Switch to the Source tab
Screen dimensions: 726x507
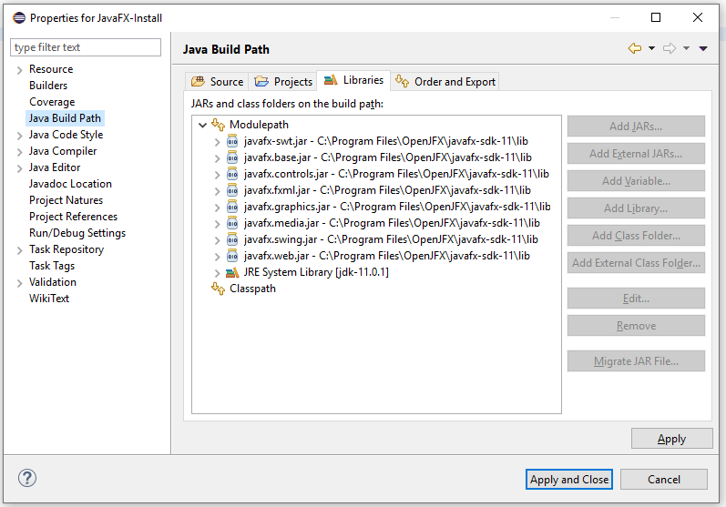point(217,81)
